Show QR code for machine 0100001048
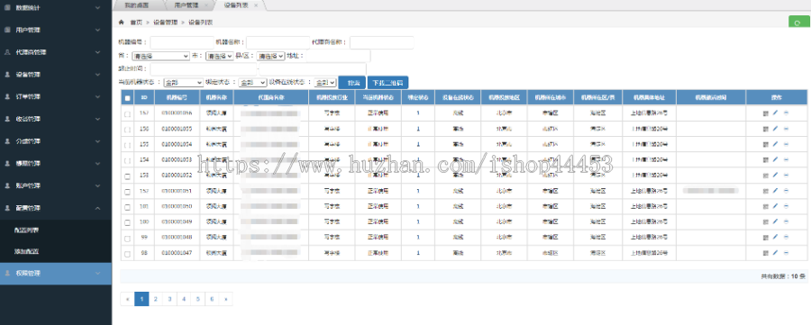The height and width of the screenshot is (325, 811). [765, 237]
